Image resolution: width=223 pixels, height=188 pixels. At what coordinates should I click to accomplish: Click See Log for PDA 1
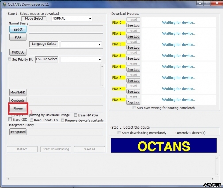[133, 36]
